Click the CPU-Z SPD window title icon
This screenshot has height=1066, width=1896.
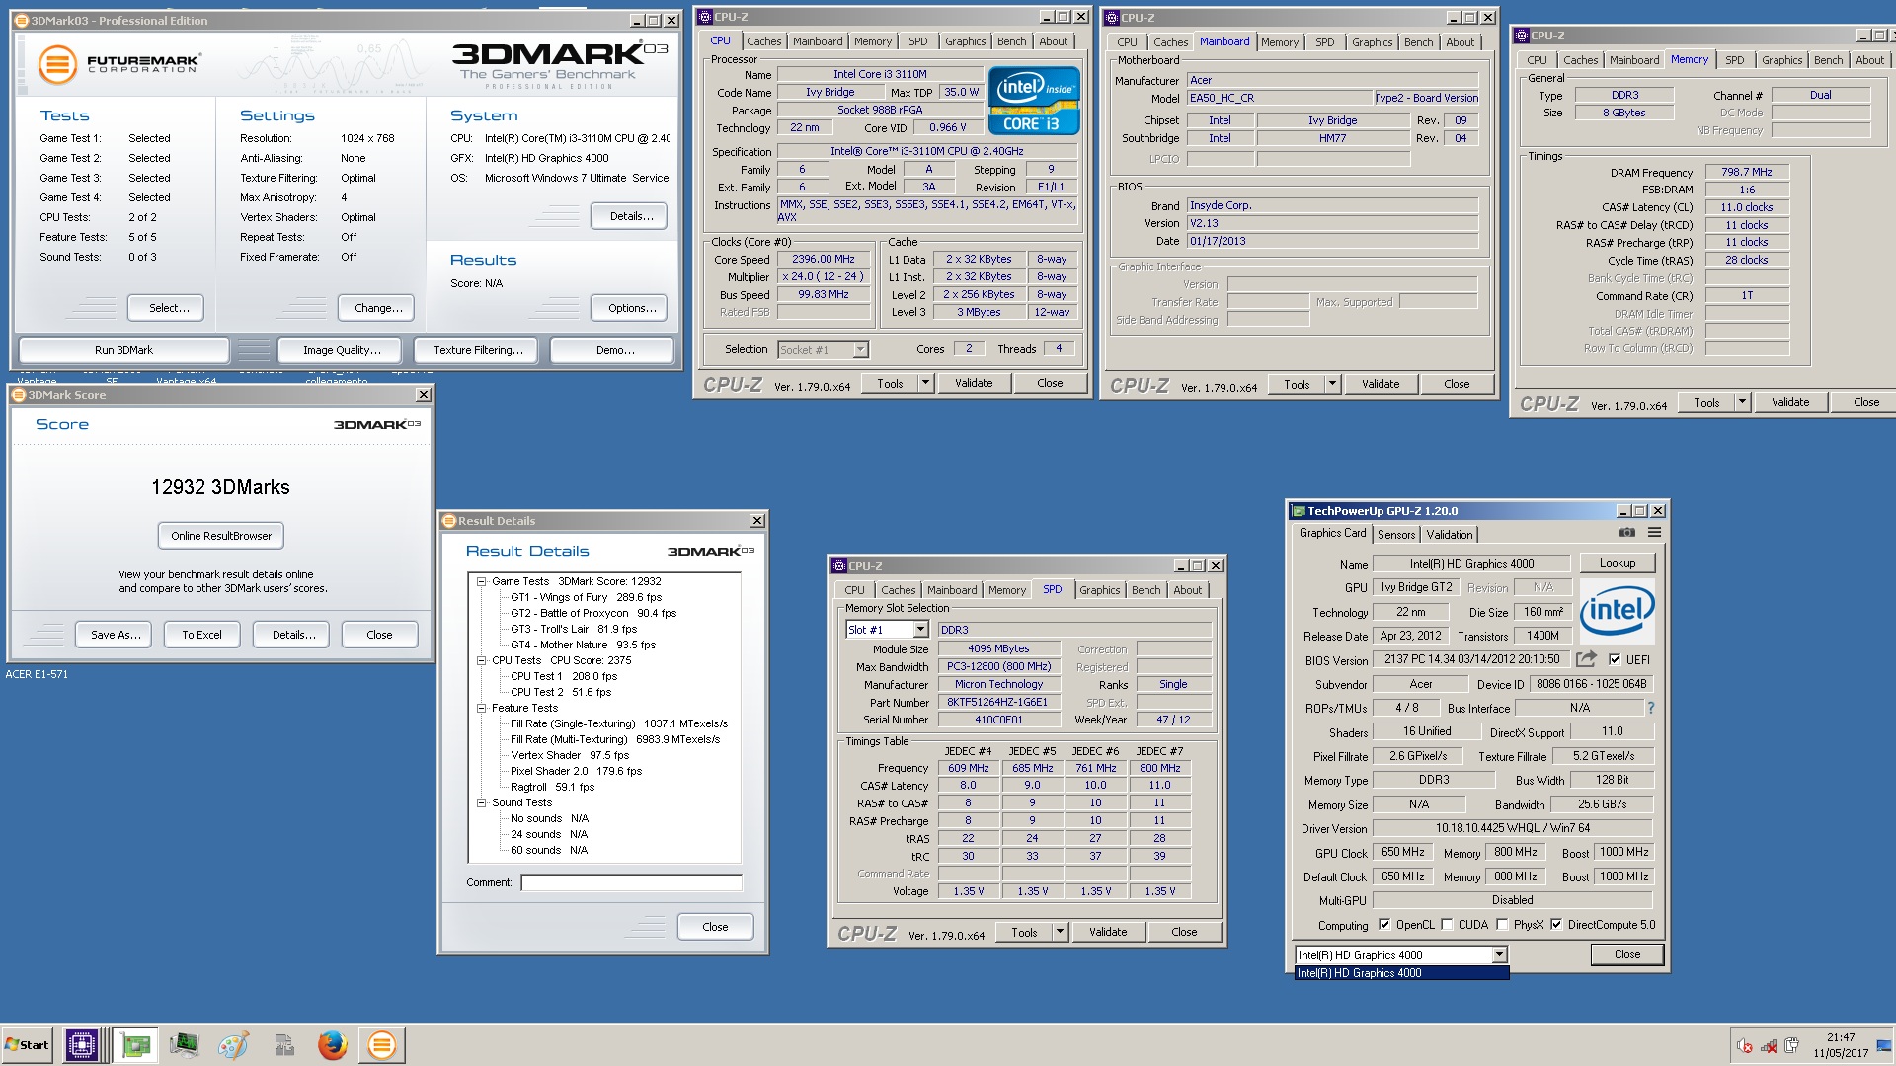[x=839, y=566]
